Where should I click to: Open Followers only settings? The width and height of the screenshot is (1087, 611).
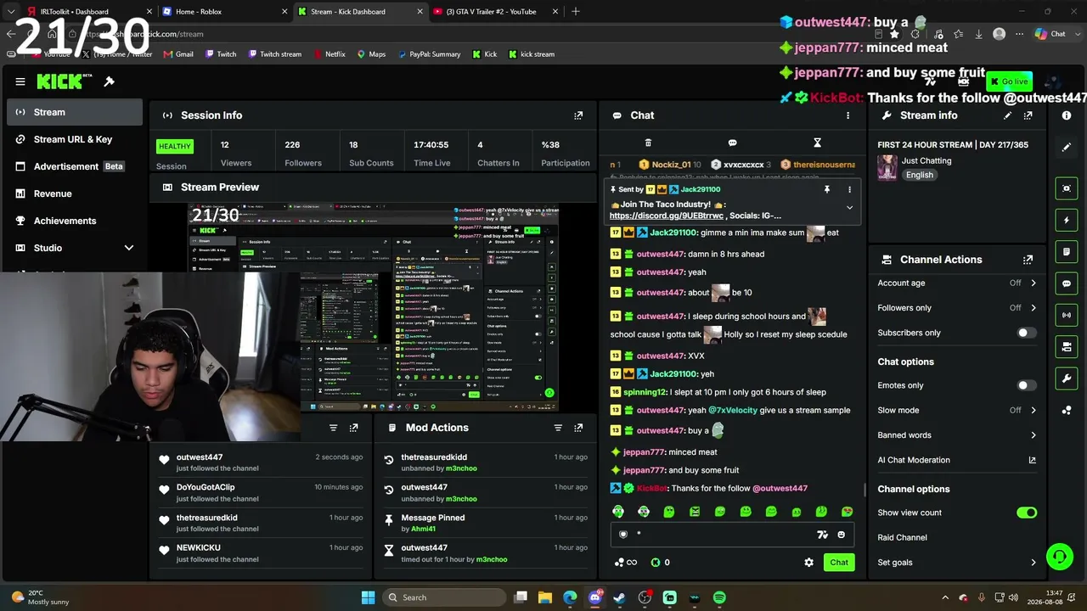957,308
